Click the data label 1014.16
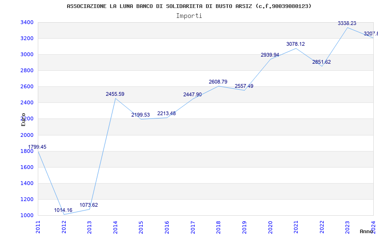The image size is (378, 236). (63, 210)
